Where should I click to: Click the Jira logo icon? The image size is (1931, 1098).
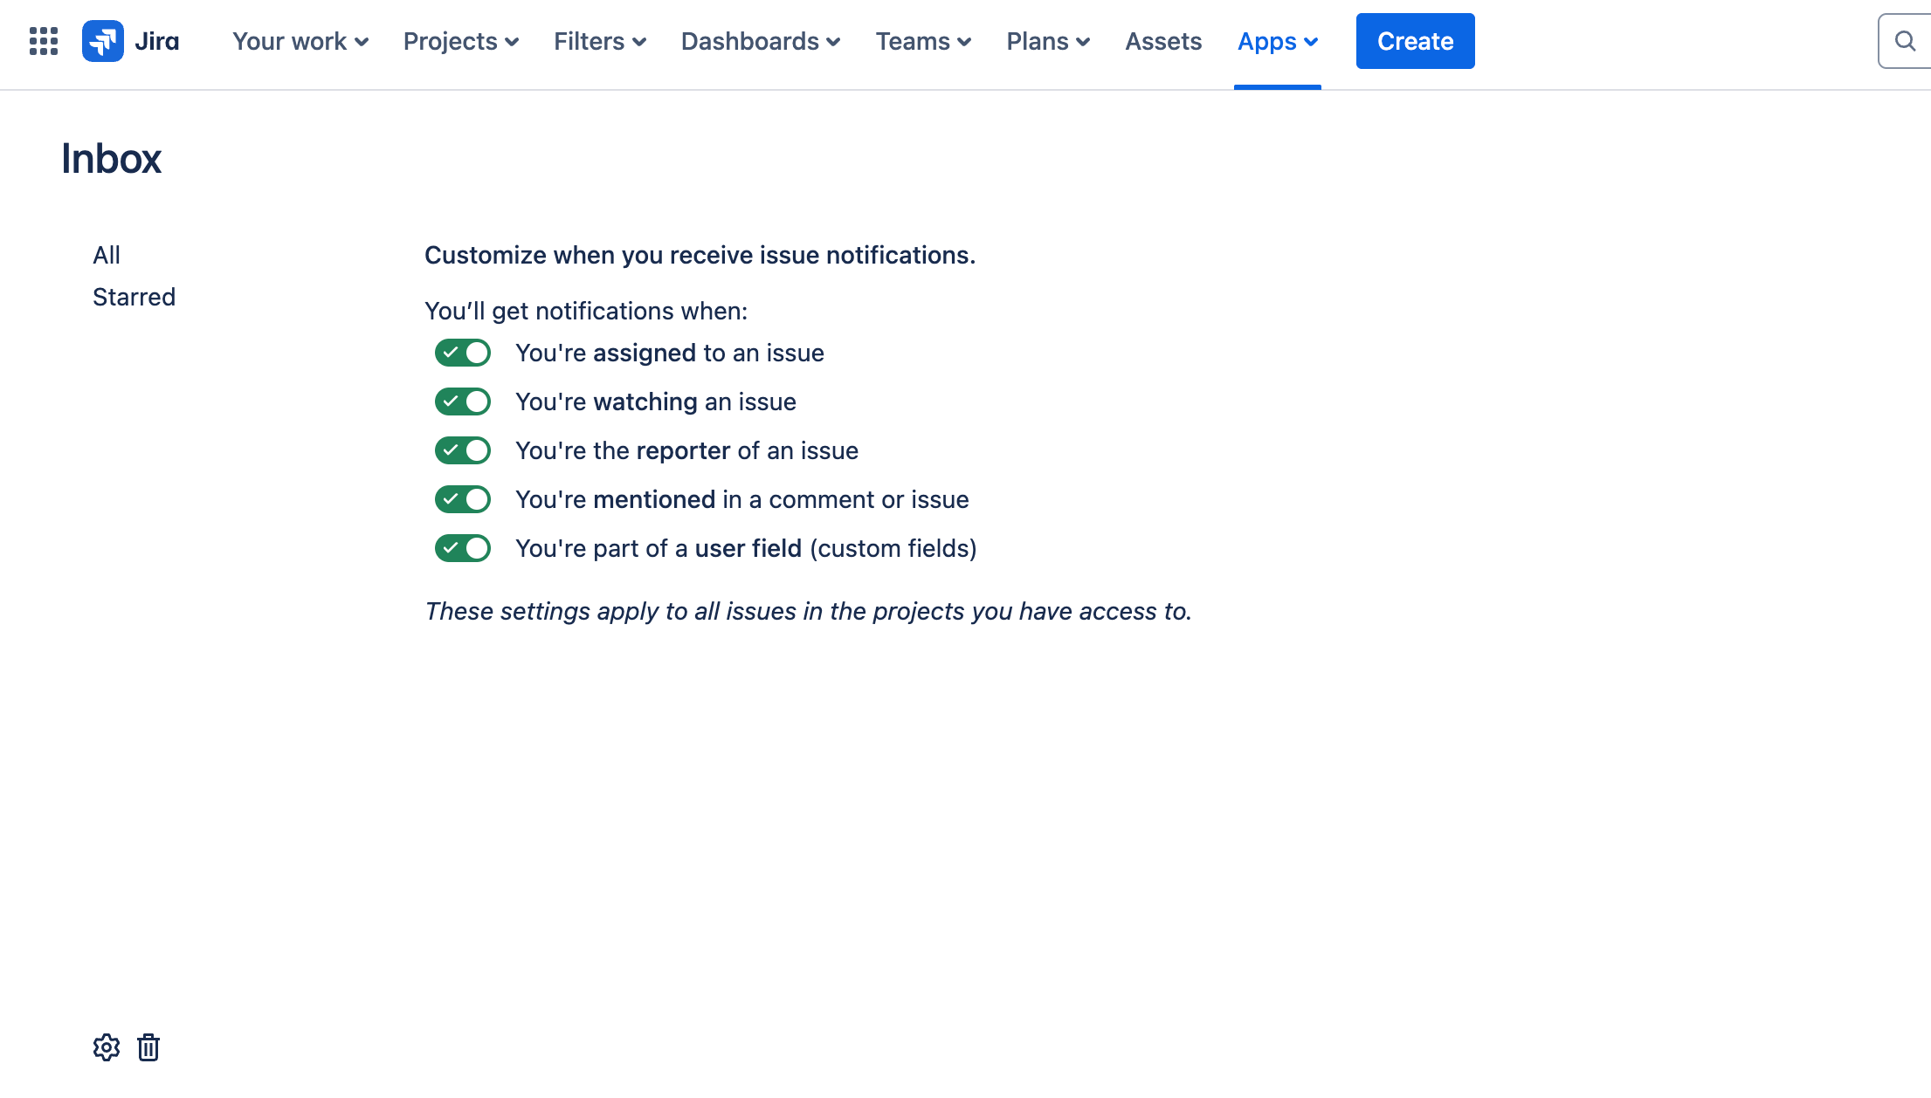point(103,41)
